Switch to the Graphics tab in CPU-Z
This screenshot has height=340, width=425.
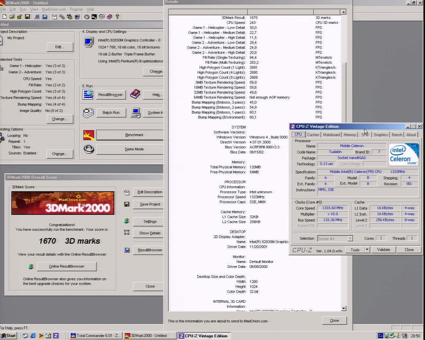click(381, 135)
